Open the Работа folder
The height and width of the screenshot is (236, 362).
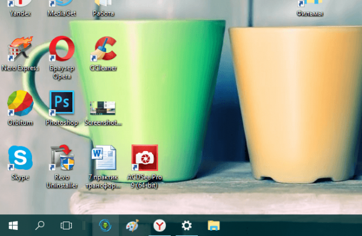point(103,8)
